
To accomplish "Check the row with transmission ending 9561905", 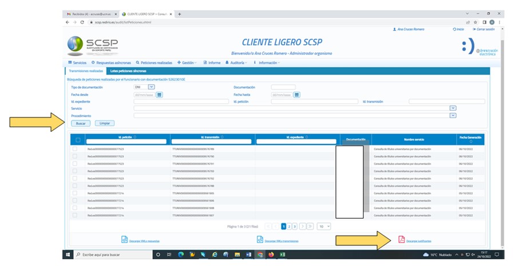I will (x=75, y=193).
